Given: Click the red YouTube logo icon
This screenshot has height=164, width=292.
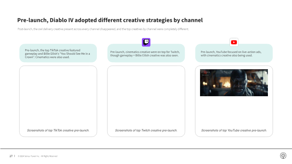Looking at the screenshot, I should (234, 42).
